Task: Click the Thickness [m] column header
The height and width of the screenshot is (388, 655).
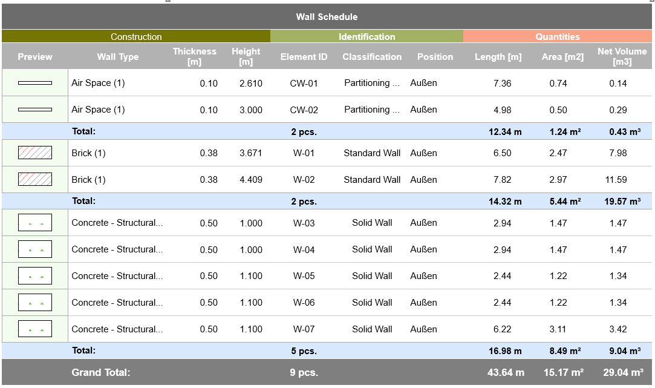Action: (x=195, y=56)
